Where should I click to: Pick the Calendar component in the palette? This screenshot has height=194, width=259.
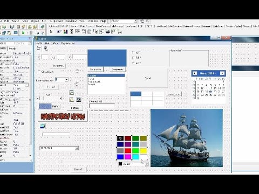pos(89,32)
